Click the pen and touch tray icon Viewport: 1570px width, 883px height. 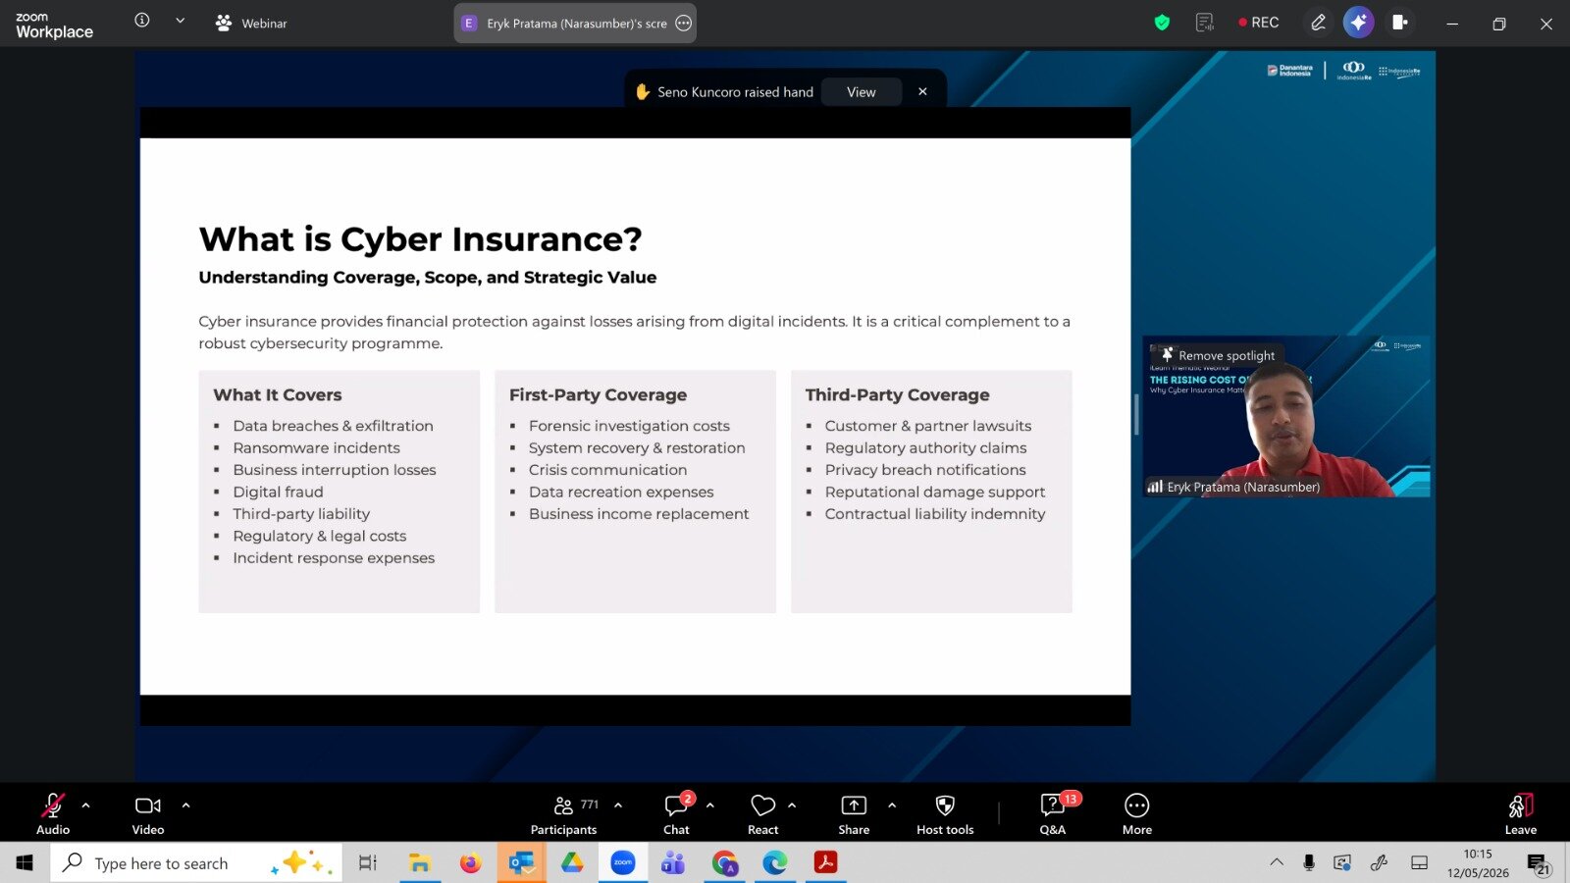coord(1379,862)
